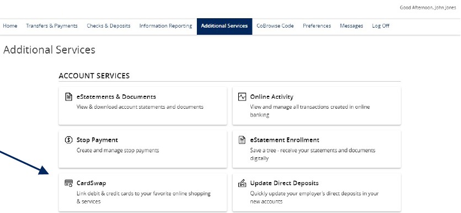The image size is (461, 213).
Task: Open the Checks & Deposits menu
Action: coord(109,26)
